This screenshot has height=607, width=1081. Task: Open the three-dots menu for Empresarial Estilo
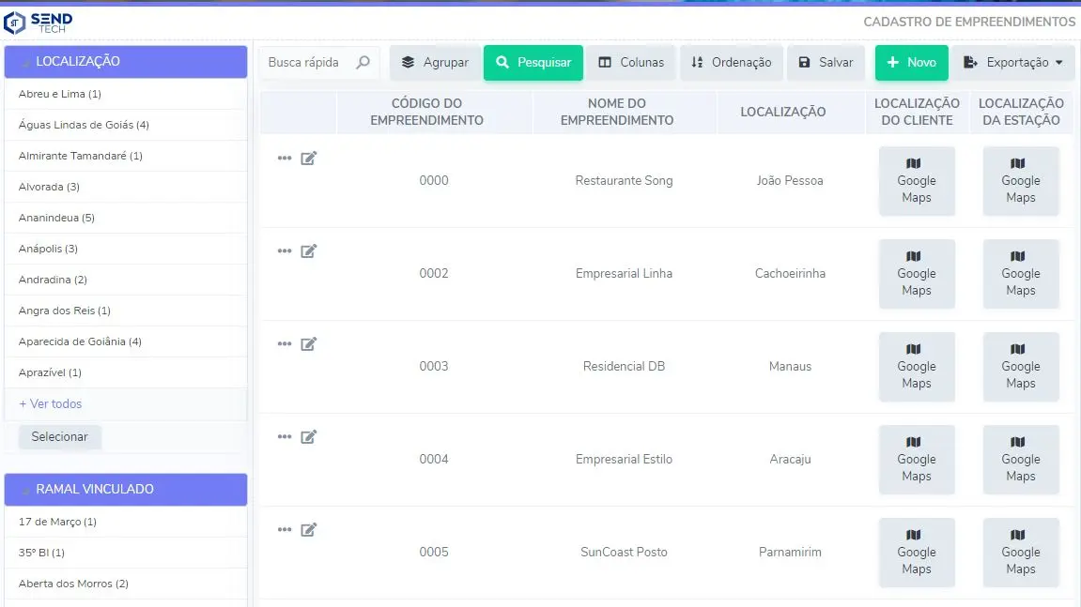coord(285,437)
